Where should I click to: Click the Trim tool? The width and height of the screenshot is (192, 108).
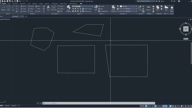click(x=38, y=6)
